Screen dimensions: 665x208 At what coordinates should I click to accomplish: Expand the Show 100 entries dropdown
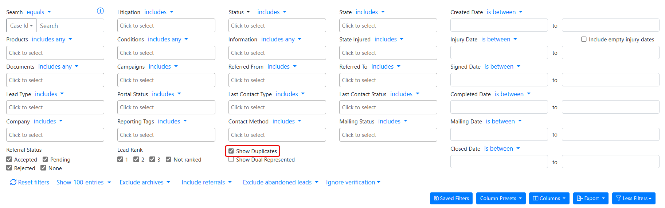tap(83, 182)
